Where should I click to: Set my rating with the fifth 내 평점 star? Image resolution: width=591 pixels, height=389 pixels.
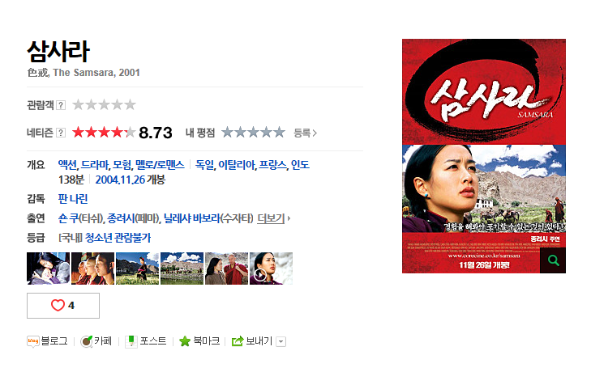279,133
